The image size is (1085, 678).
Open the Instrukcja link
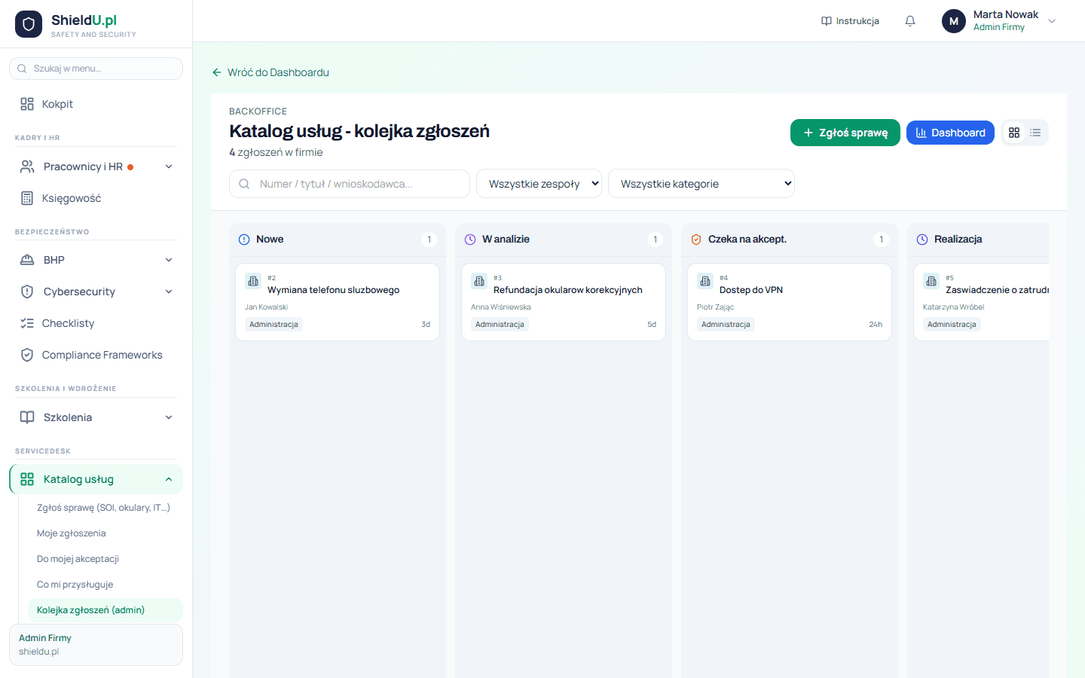pyautogui.click(x=850, y=21)
